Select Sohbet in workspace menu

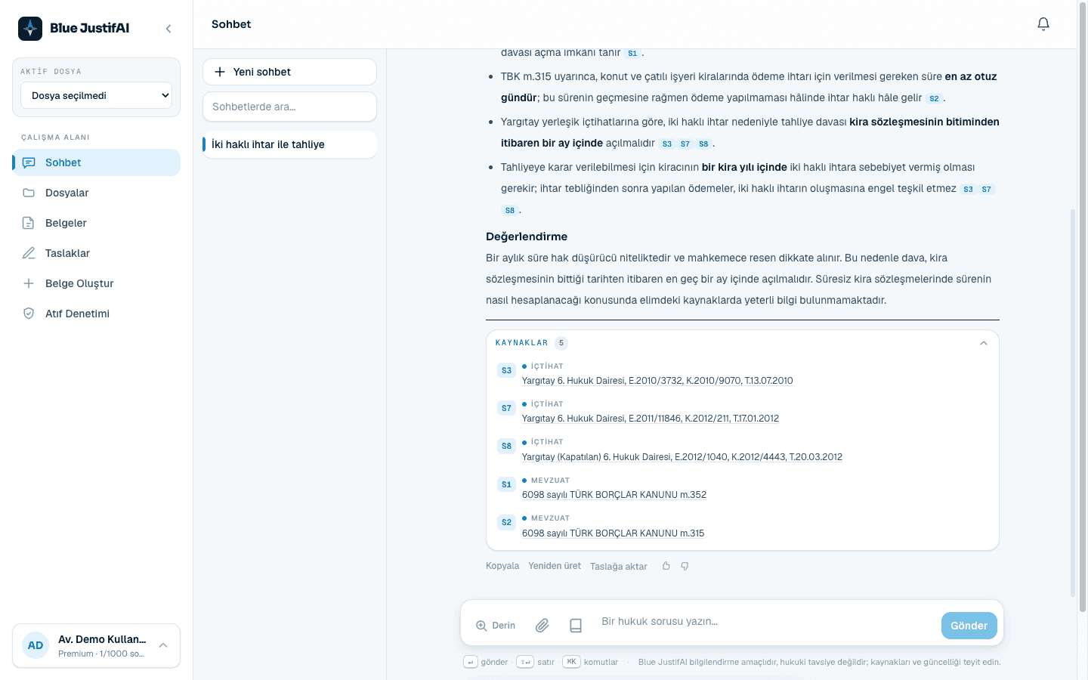coord(97,162)
